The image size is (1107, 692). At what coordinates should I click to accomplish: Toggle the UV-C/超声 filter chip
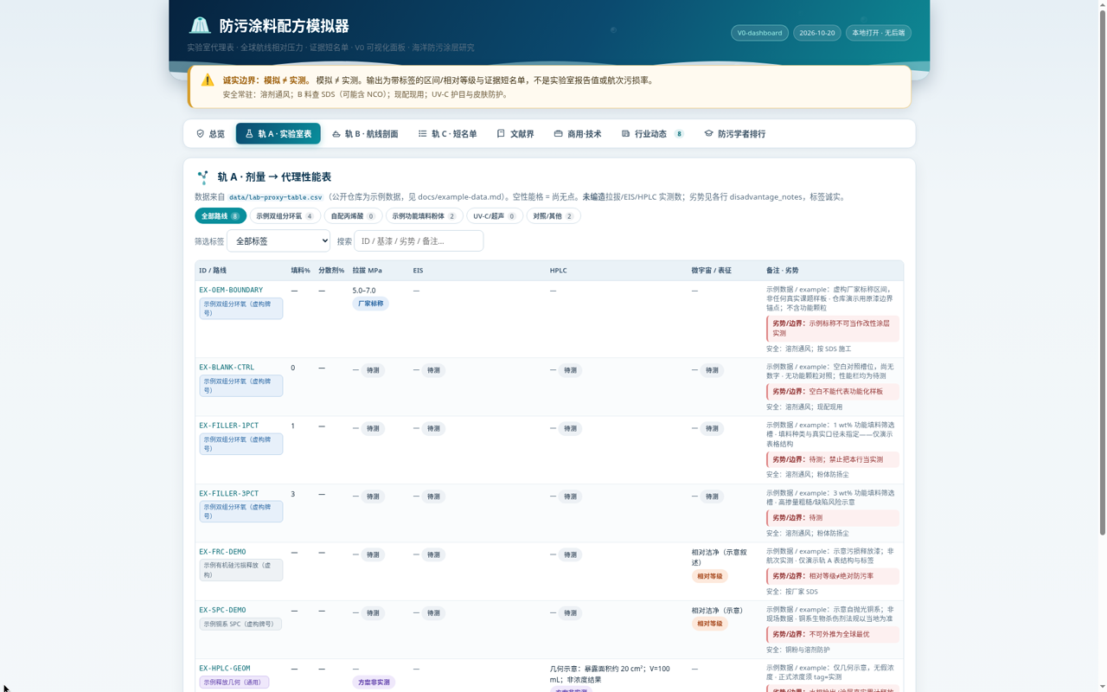coord(495,216)
